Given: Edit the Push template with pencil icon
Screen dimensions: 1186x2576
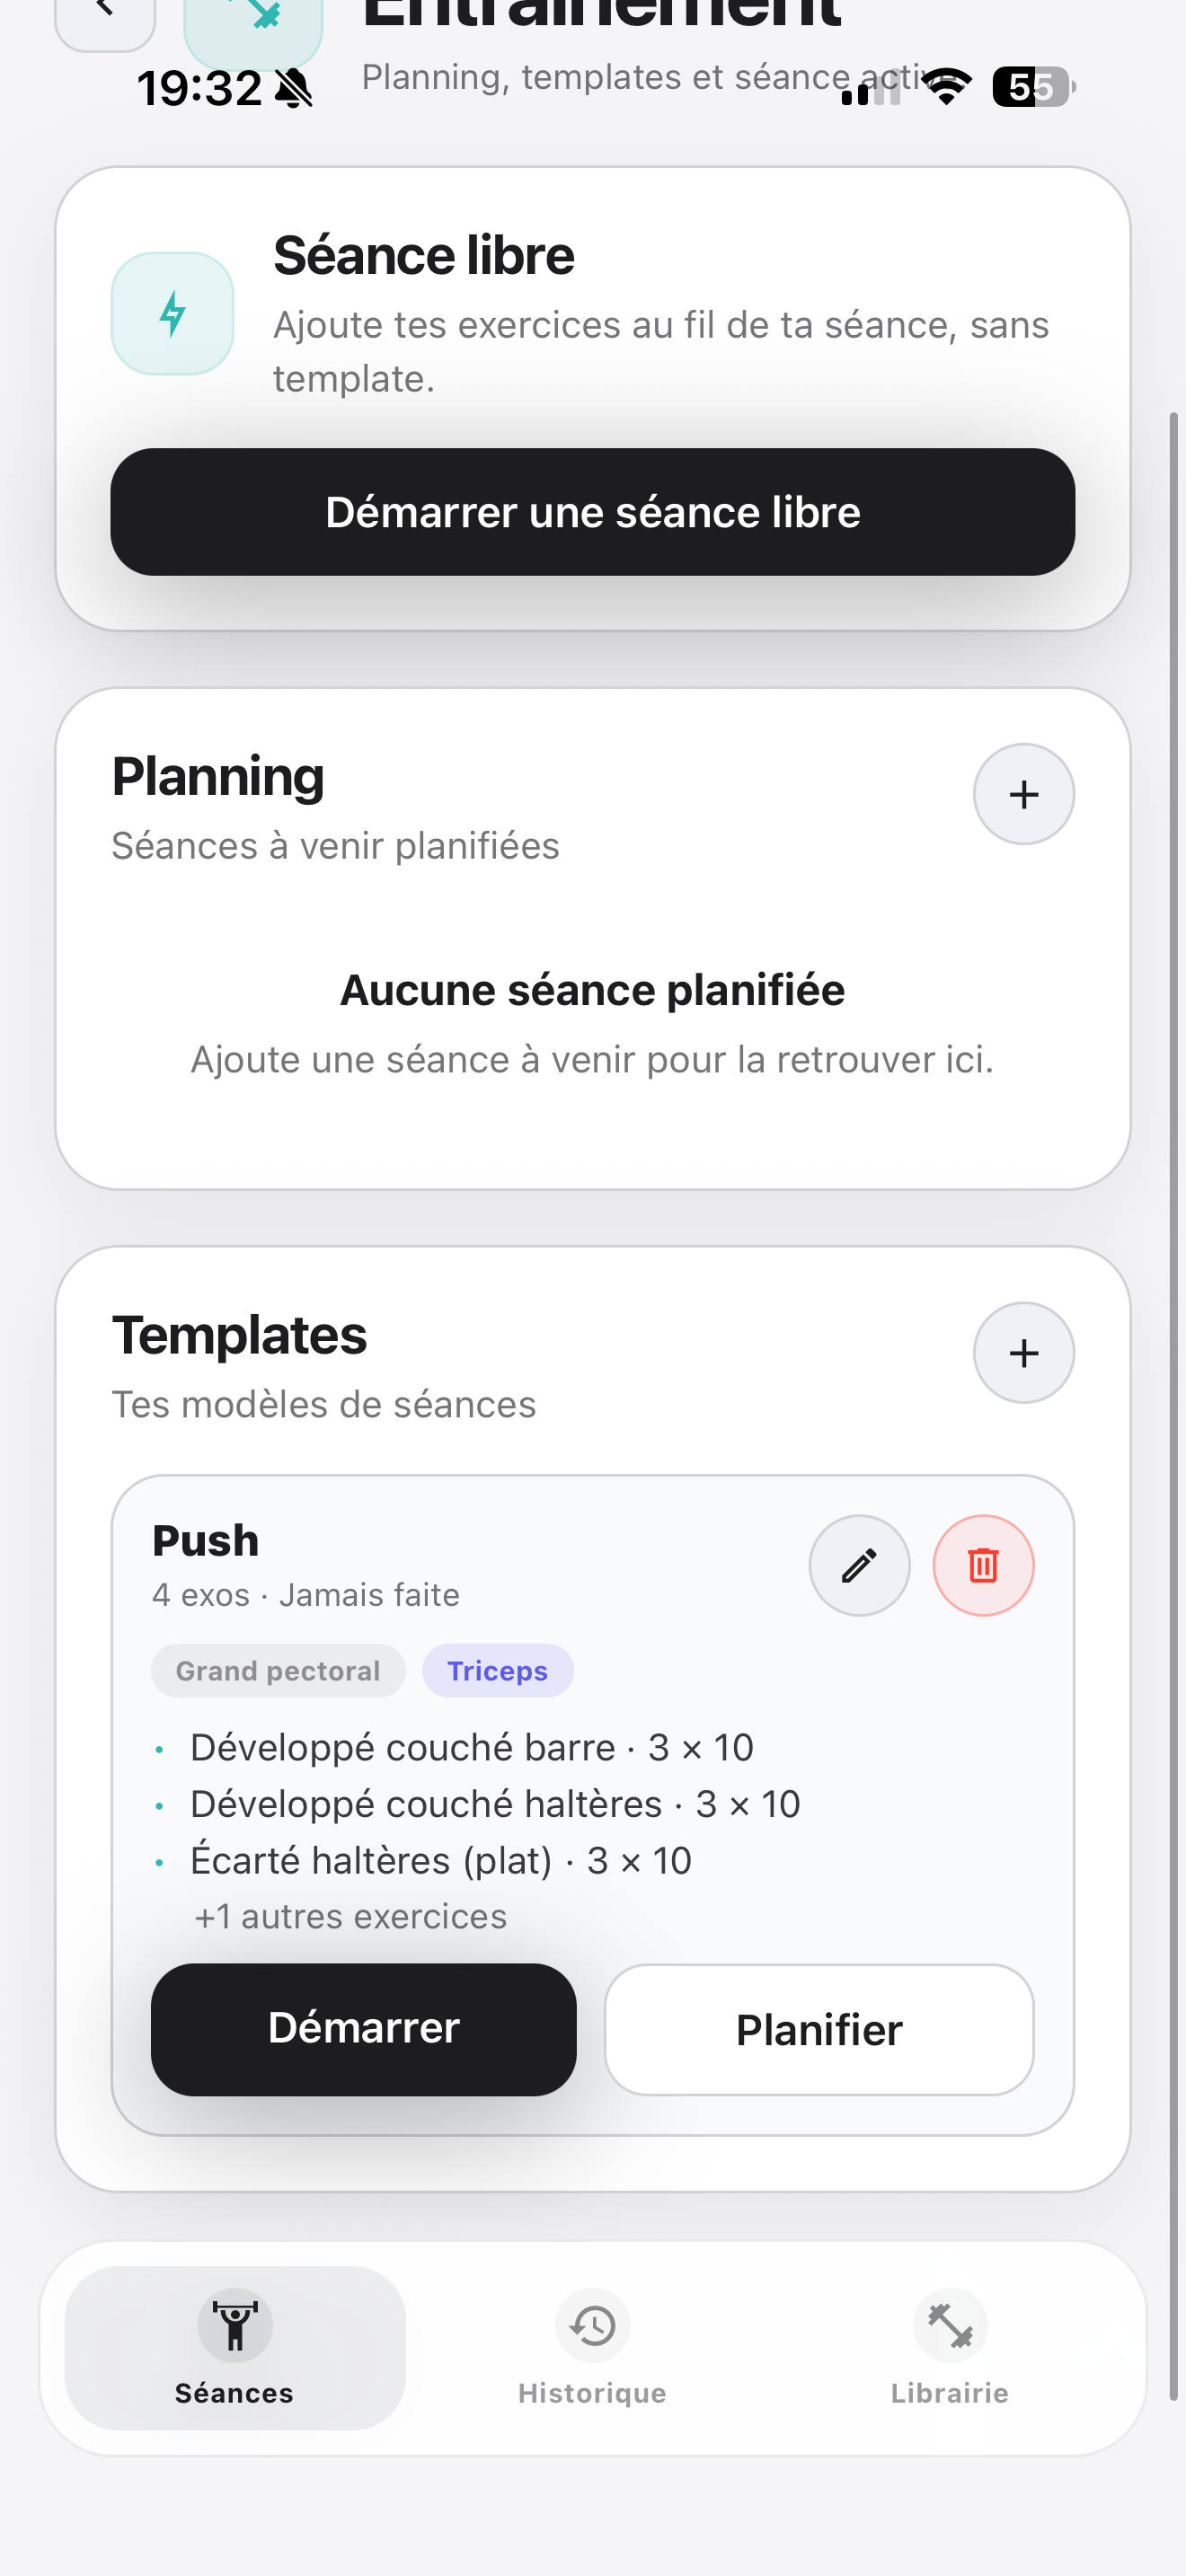Looking at the screenshot, I should point(859,1565).
